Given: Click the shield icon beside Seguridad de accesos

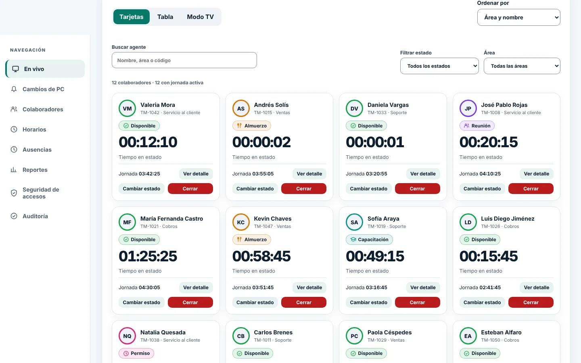Looking at the screenshot, I should (14, 193).
